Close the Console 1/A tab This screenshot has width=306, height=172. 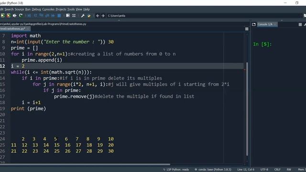[x=275, y=24]
